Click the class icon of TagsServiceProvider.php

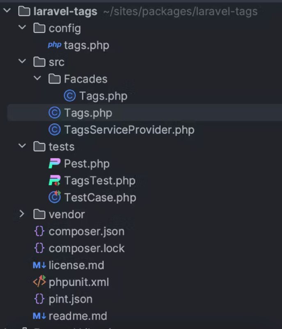[55, 130]
